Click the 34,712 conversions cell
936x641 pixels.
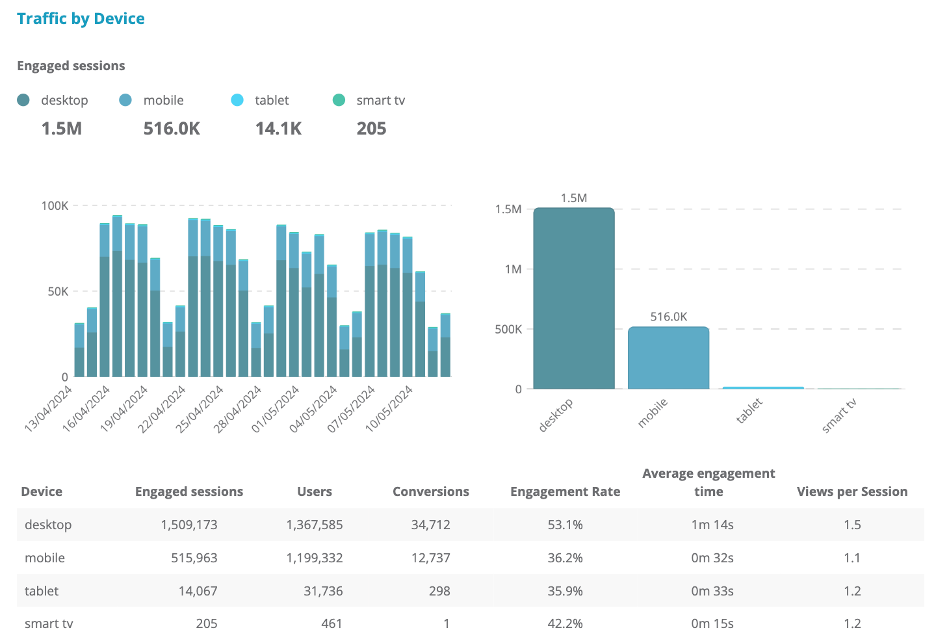point(431,525)
